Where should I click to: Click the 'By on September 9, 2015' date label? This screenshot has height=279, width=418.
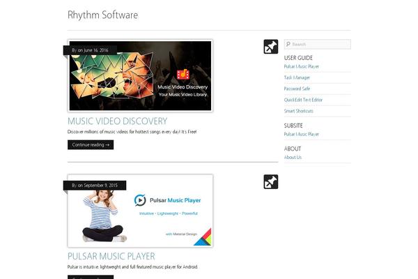click(x=95, y=186)
